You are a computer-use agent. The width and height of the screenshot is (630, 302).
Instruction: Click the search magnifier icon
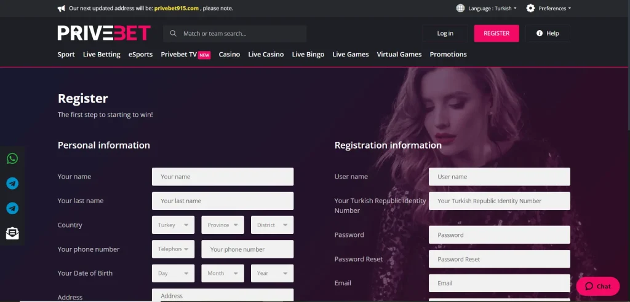click(x=173, y=33)
